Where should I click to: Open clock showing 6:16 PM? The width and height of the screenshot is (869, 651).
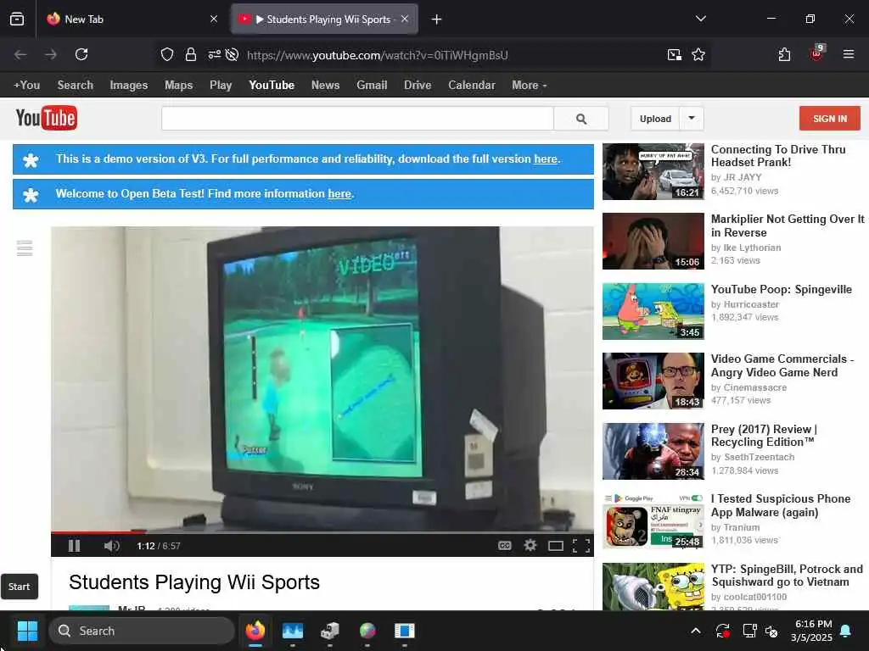coord(812,631)
